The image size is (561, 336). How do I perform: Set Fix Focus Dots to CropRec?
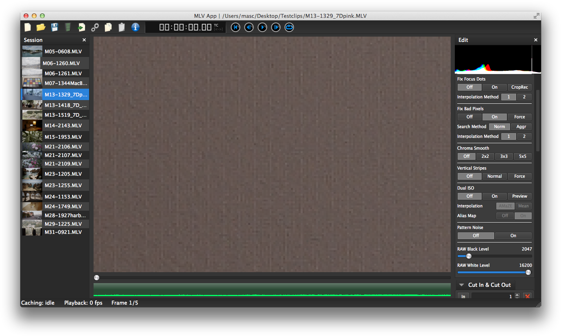click(x=520, y=87)
